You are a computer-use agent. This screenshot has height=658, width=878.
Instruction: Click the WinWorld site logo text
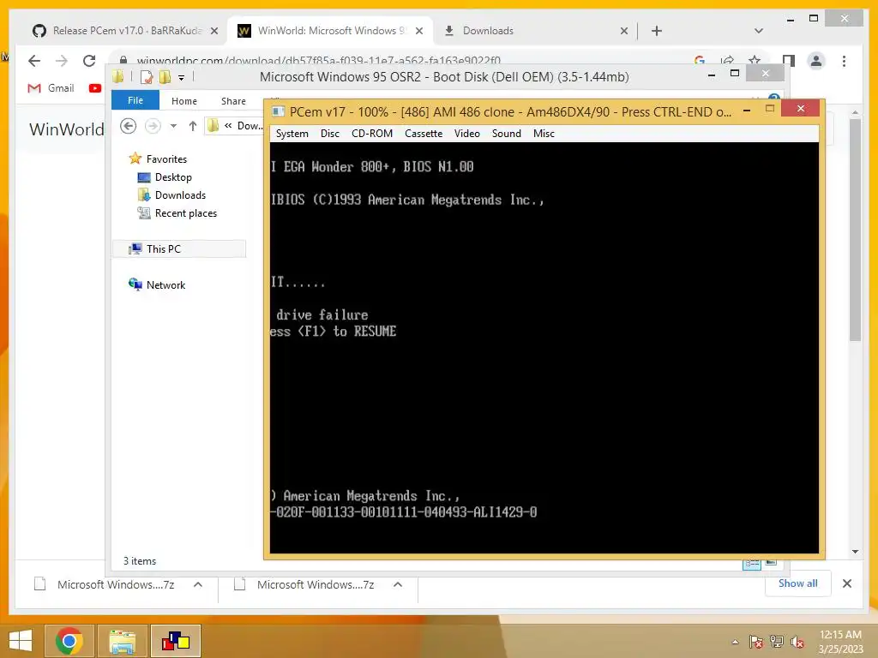coord(66,129)
